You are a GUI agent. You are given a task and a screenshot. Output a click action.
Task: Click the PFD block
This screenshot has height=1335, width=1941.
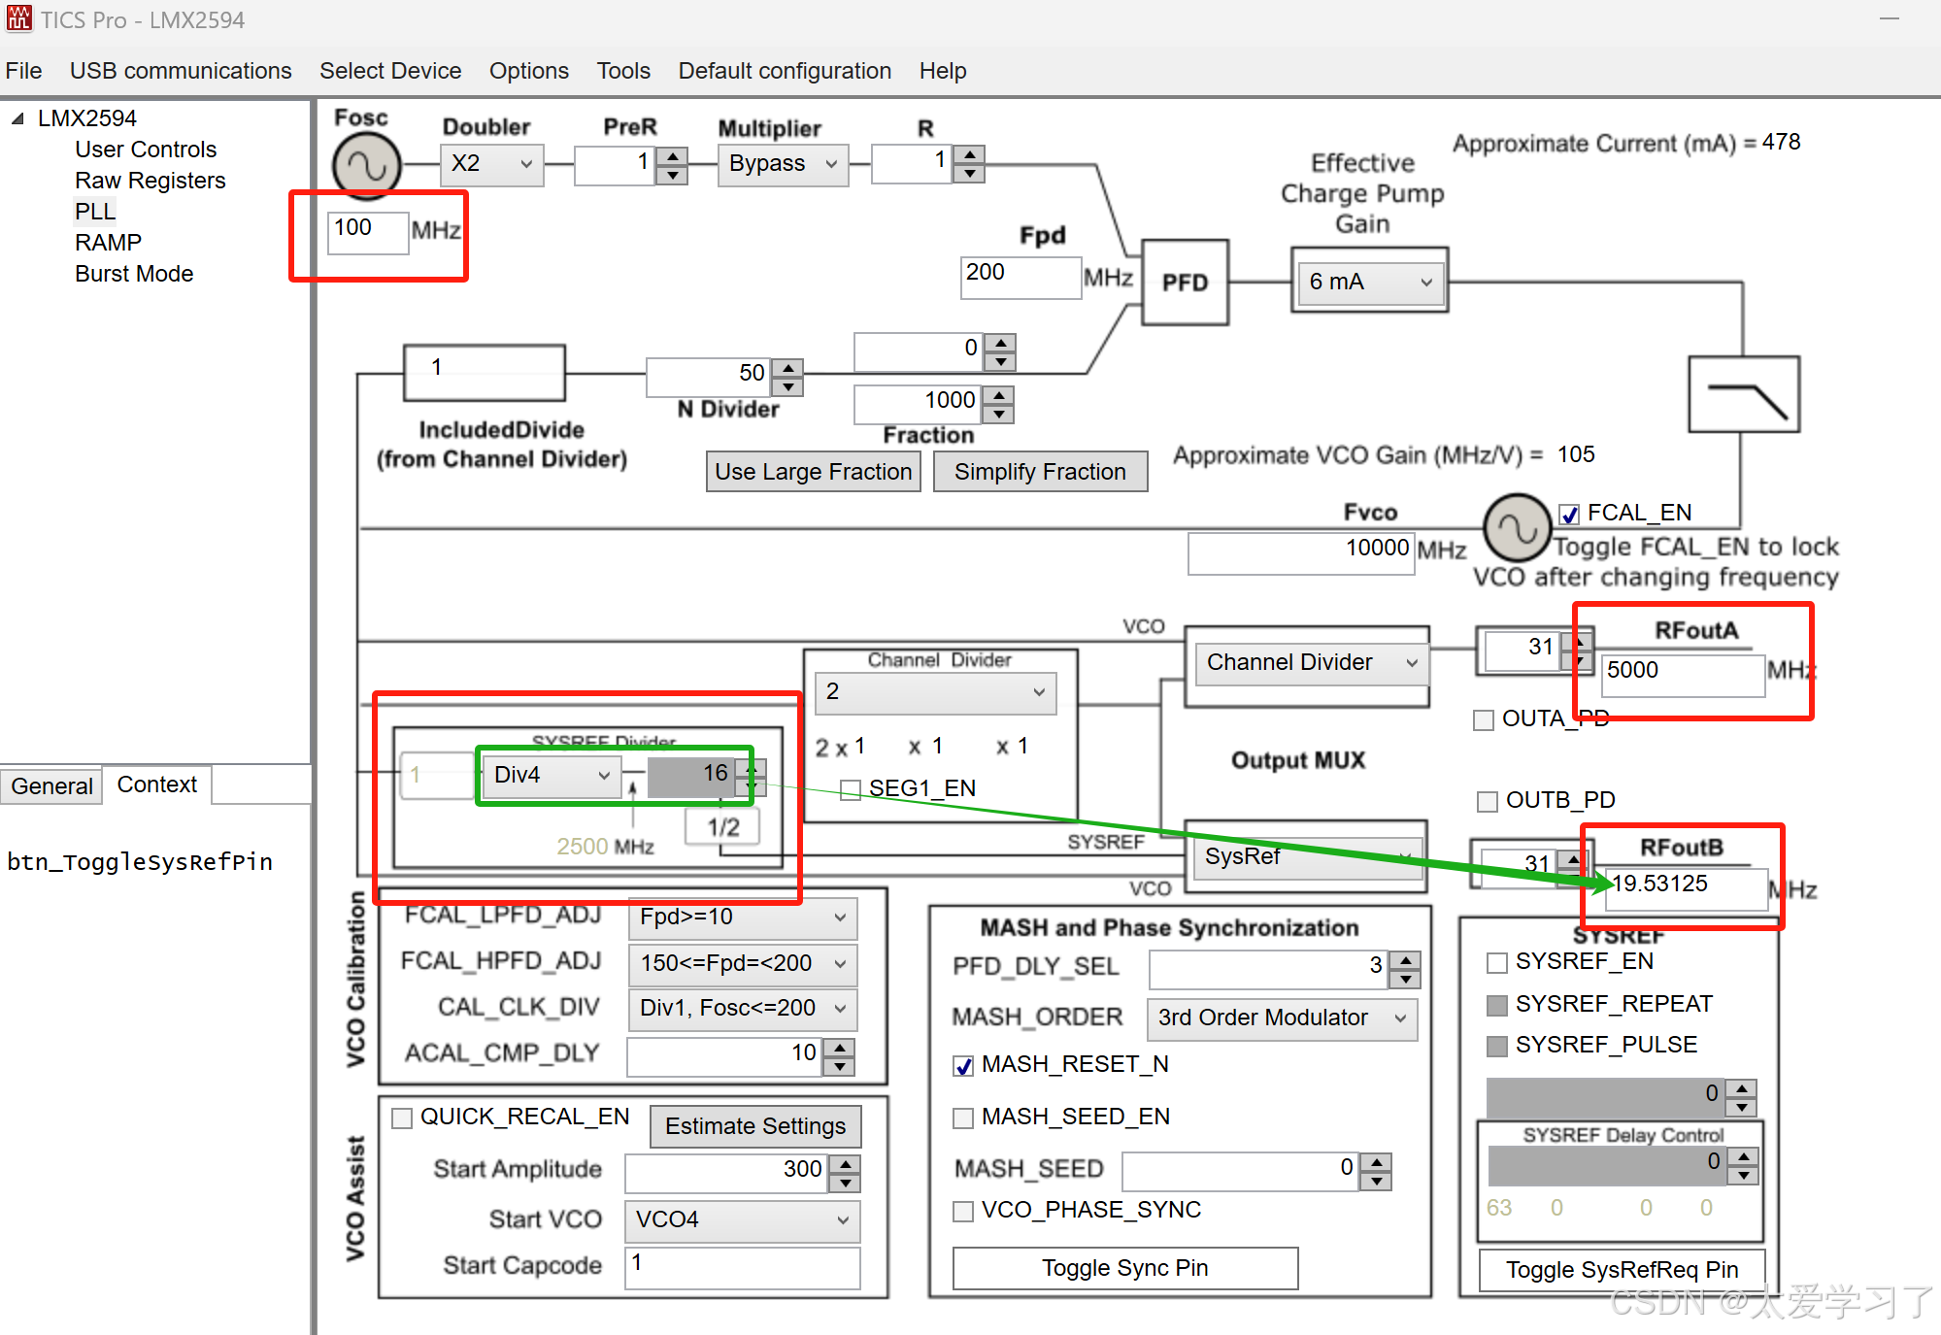[x=1185, y=283]
